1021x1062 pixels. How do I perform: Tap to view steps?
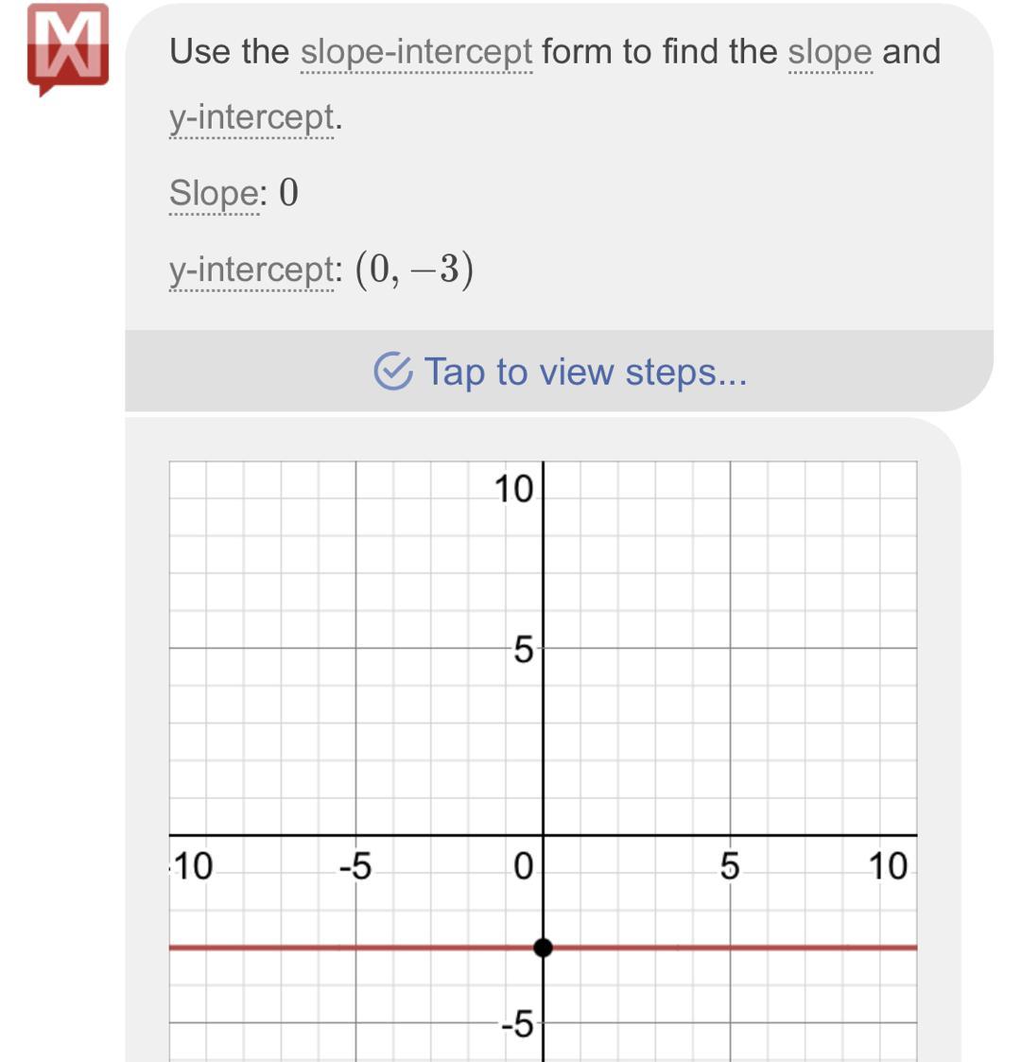584,372
